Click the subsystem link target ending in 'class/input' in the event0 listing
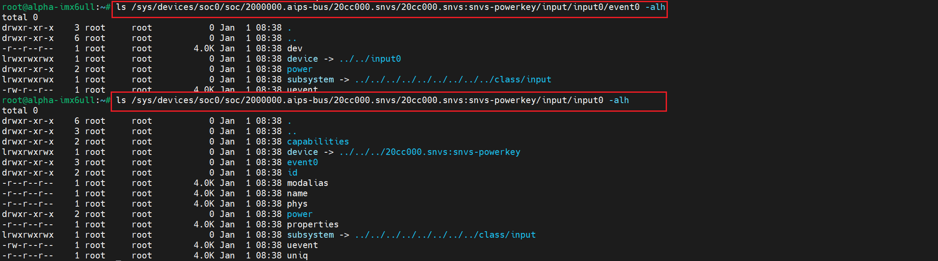Viewport: 938px width, 261px height. pos(453,79)
